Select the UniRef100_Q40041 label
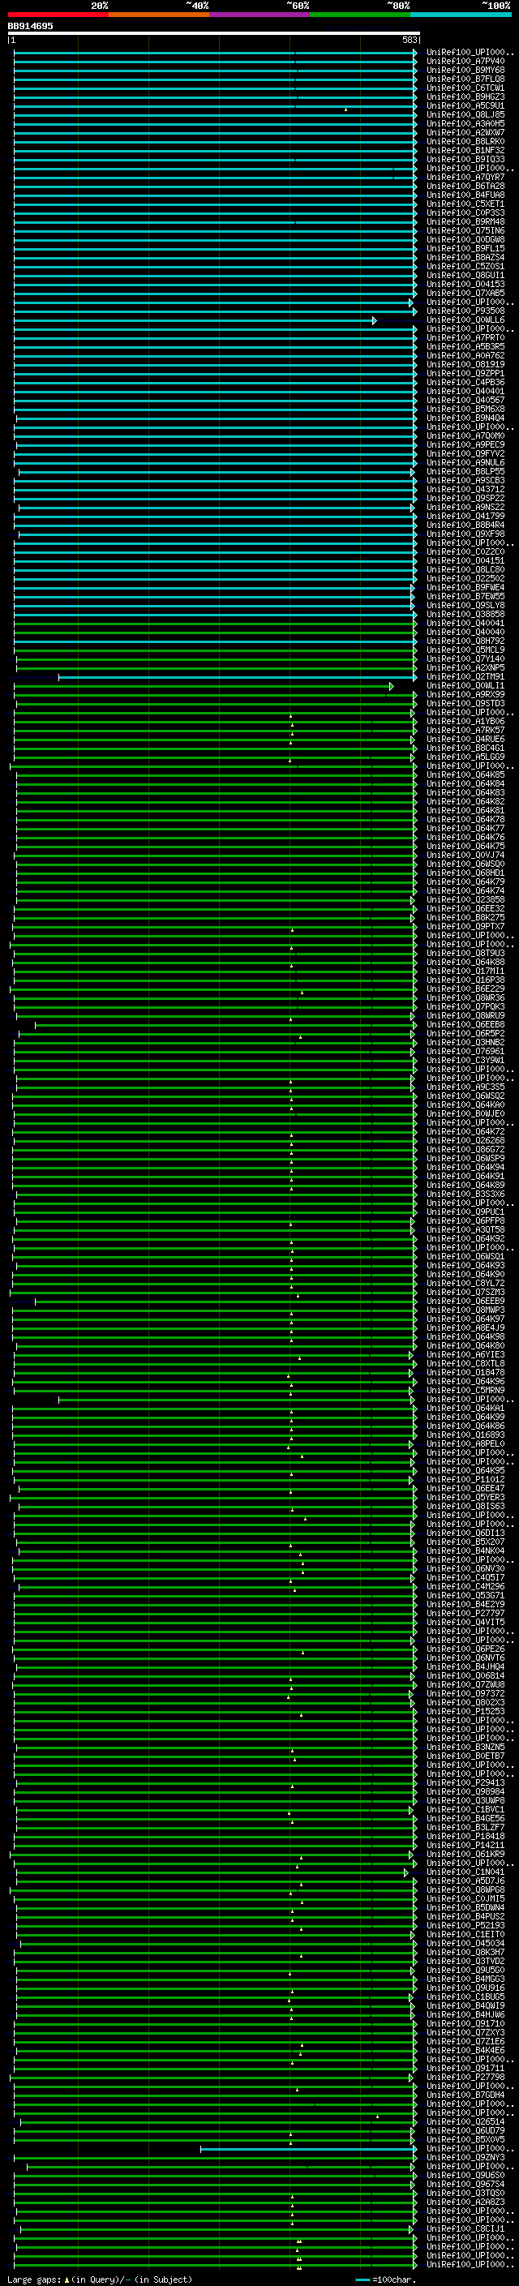This screenshot has height=2286, width=519. click(x=465, y=623)
